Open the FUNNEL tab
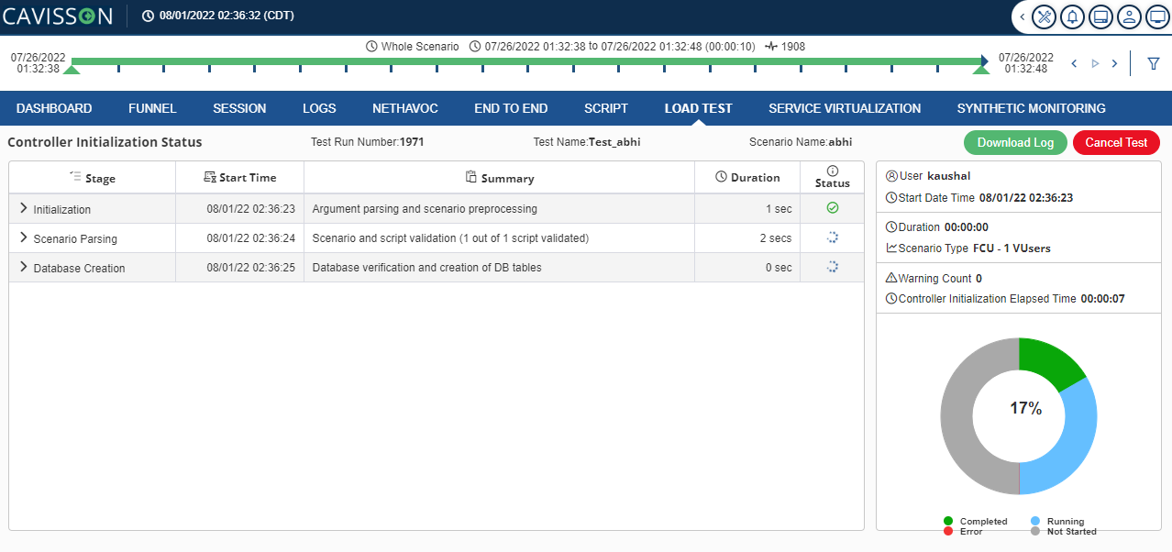The height and width of the screenshot is (552, 1172). (x=152, y=108)
